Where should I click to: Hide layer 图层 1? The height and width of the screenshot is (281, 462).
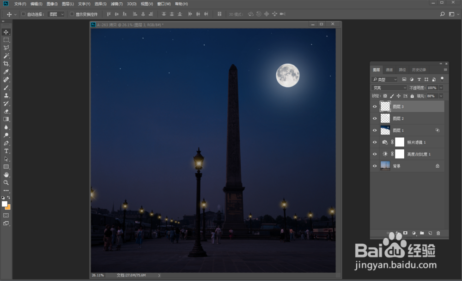point(375,130)
